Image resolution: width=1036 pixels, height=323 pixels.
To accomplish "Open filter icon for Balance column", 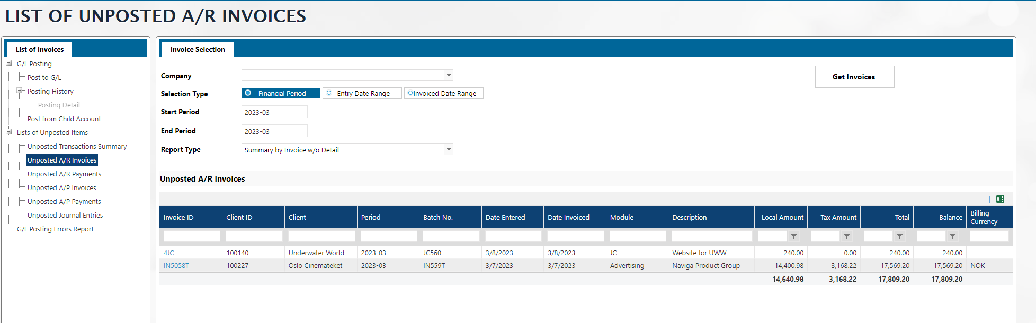I will pyautogui.click(x=952, y=237).
